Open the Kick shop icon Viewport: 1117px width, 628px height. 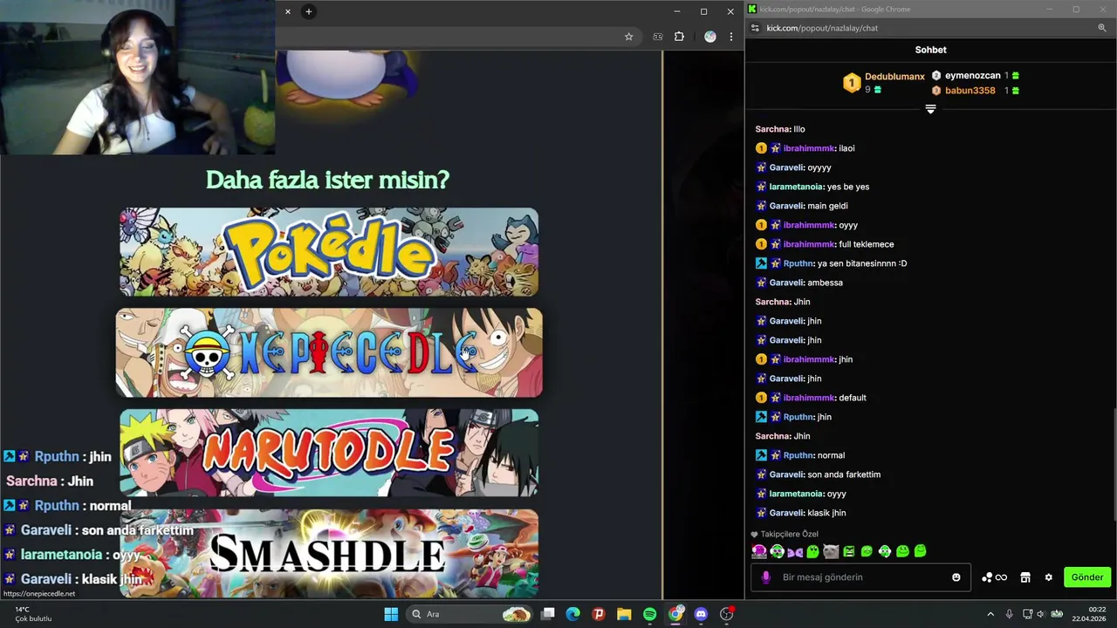[1025, 577]
